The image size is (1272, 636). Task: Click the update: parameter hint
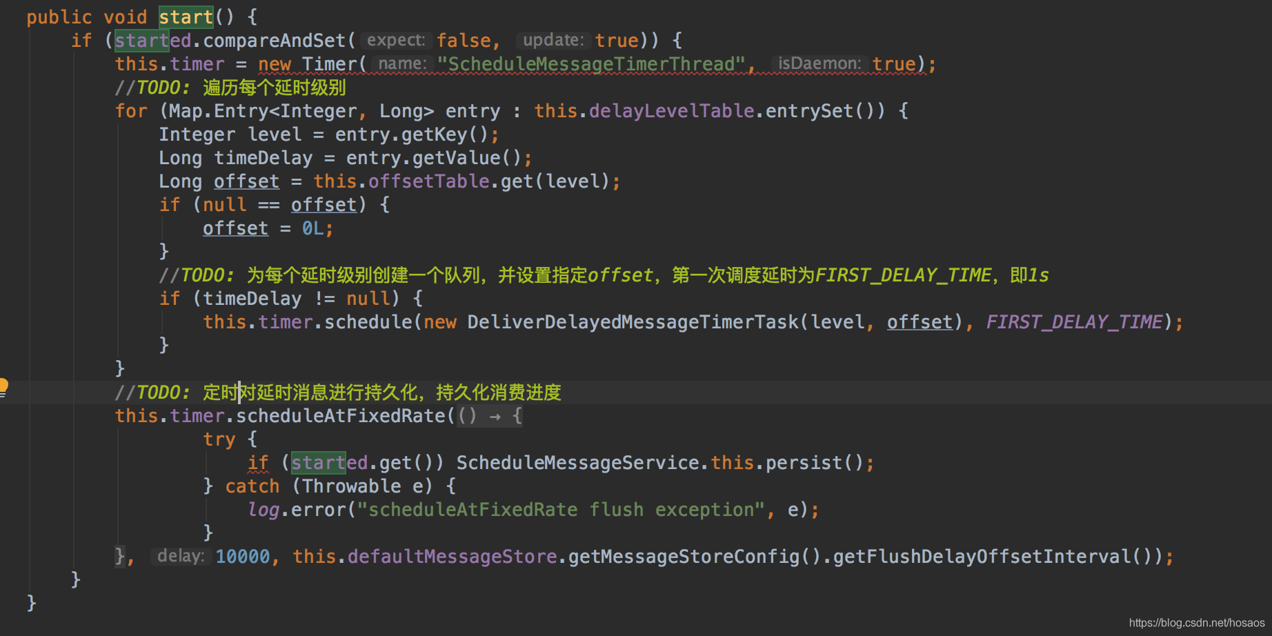click(553, 41)
